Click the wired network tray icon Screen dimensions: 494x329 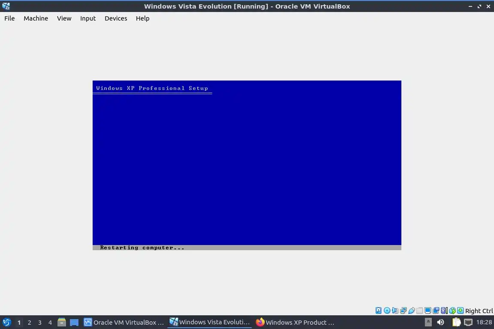pyautogui.click(x=468, y=322)
